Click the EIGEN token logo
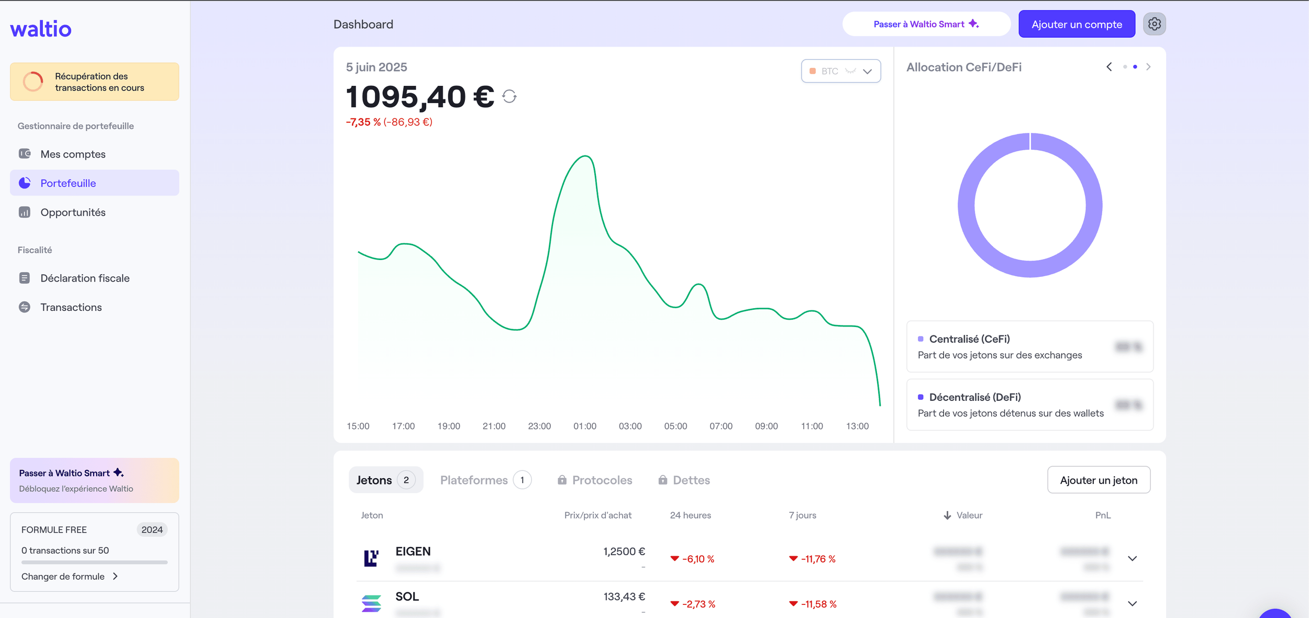Viewport: 1309px width, 618px height. pos(371,558)
